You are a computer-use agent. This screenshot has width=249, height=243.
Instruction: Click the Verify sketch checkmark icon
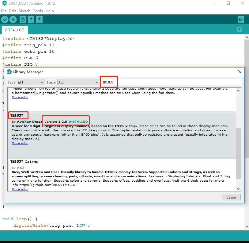coord(5,20)
